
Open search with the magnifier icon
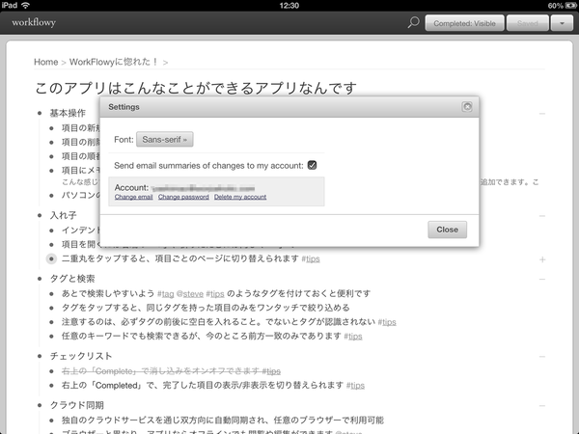(x=413, y=23)
